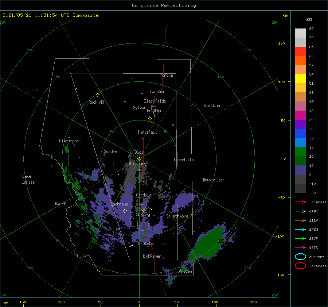
Task: Click the RedDeer city label
Action: (x=155, y=111)
